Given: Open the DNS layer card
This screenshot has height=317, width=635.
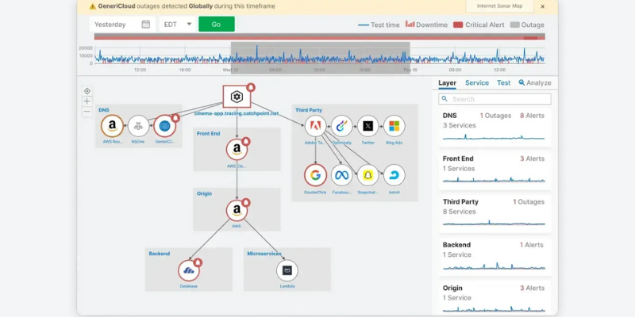Looking at the screenshot, I should click(x=495, y=128).
